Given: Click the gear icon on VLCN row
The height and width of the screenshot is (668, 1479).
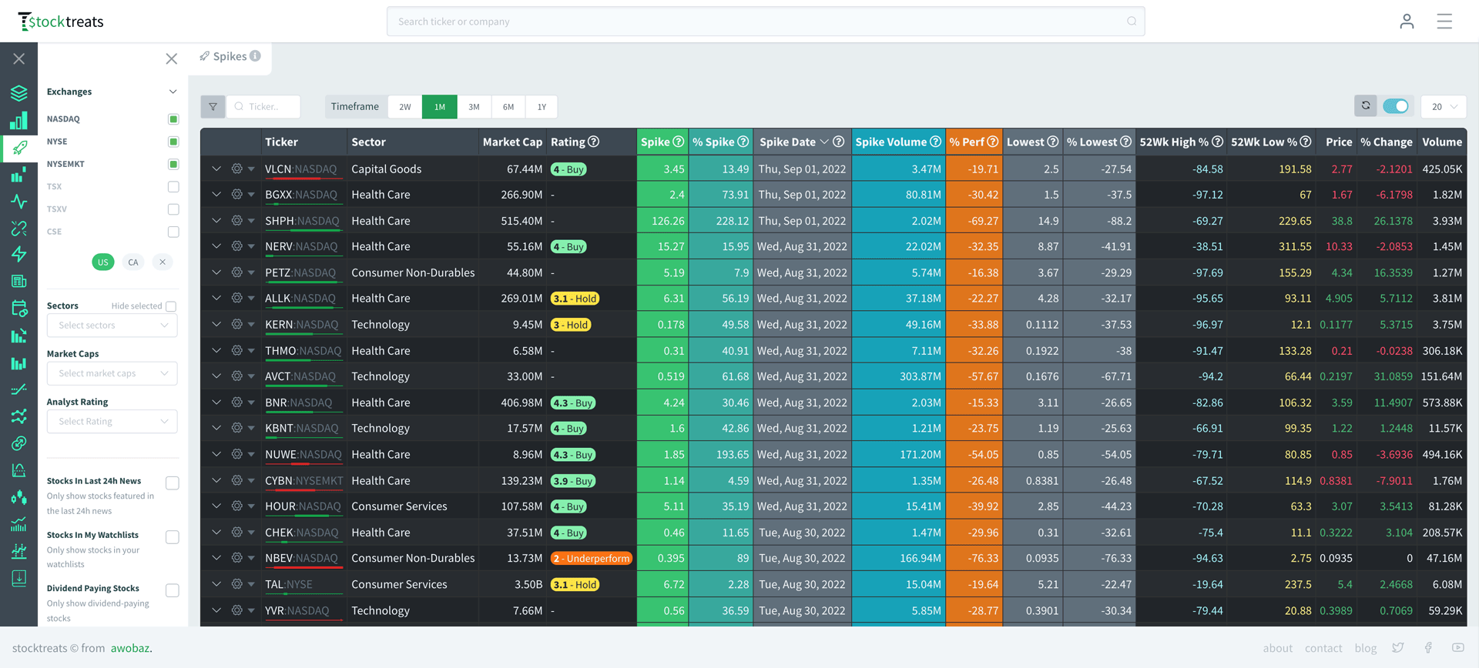Looking at the screenshot, I should 237,169.
